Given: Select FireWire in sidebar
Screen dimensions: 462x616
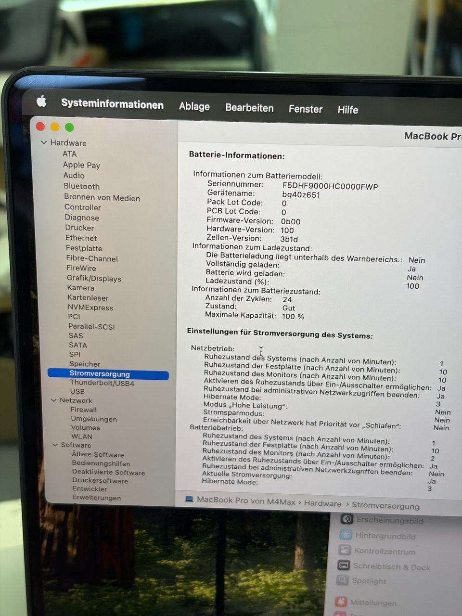Looking at the screenshot, I should click(x=81, y=268).
